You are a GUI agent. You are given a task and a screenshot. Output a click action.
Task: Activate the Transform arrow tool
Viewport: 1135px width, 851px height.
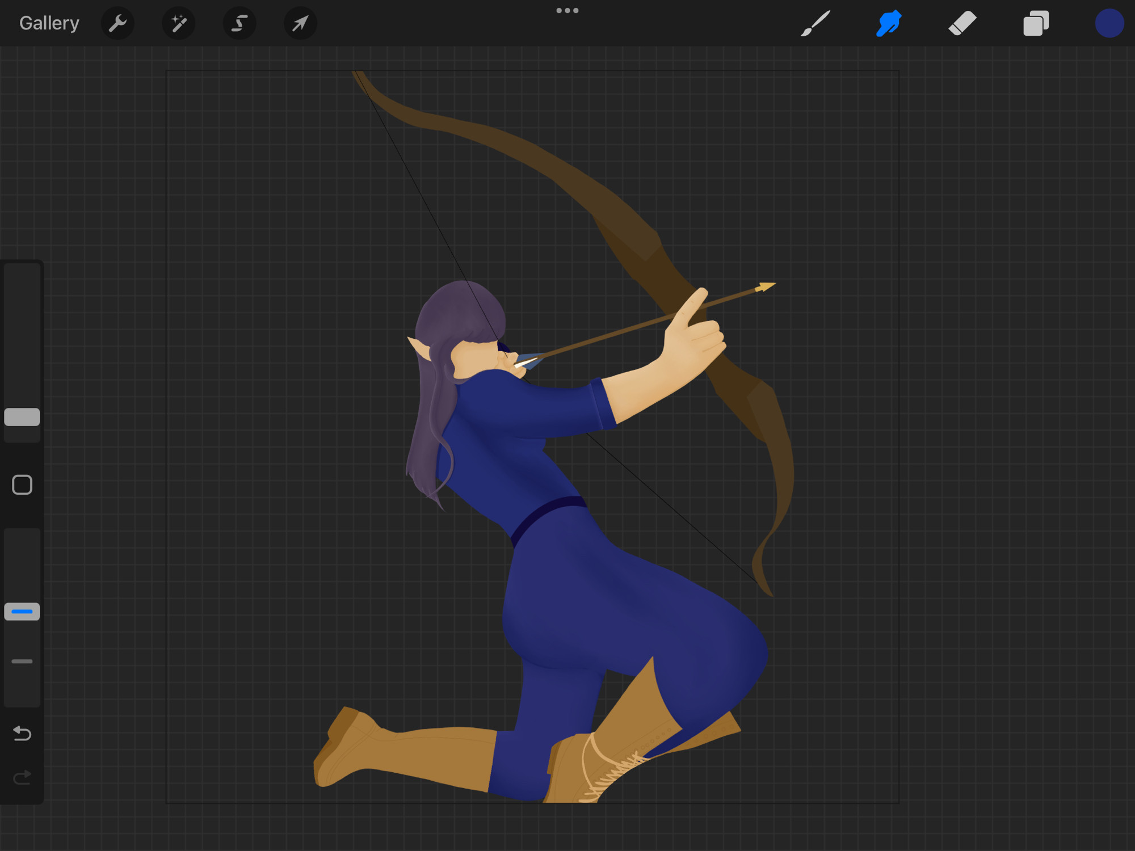click(300, 23)
